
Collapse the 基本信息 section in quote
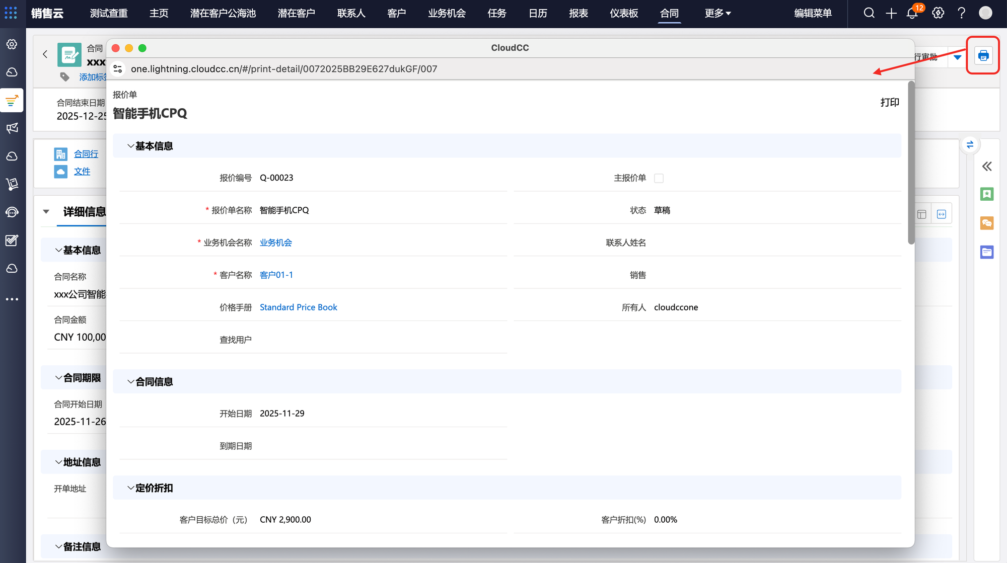tap(131, 146)
